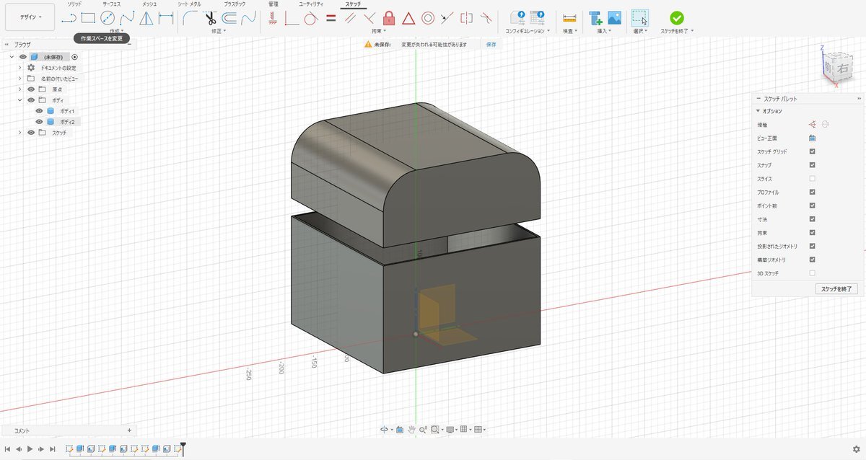The width and height of the screenshot is (866, 460).
Task: Choose the Equal constraint icon
Action: tap(331, 18)
